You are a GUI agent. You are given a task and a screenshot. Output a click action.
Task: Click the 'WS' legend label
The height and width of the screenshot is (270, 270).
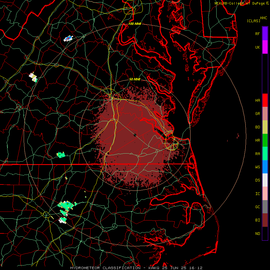point(257,167)
